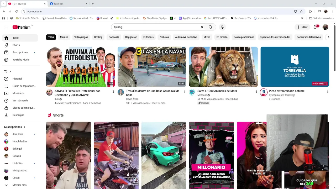Start voice search with the microphone icon
This screenshot has height=189, width=336.
click(x=222, y=27)
